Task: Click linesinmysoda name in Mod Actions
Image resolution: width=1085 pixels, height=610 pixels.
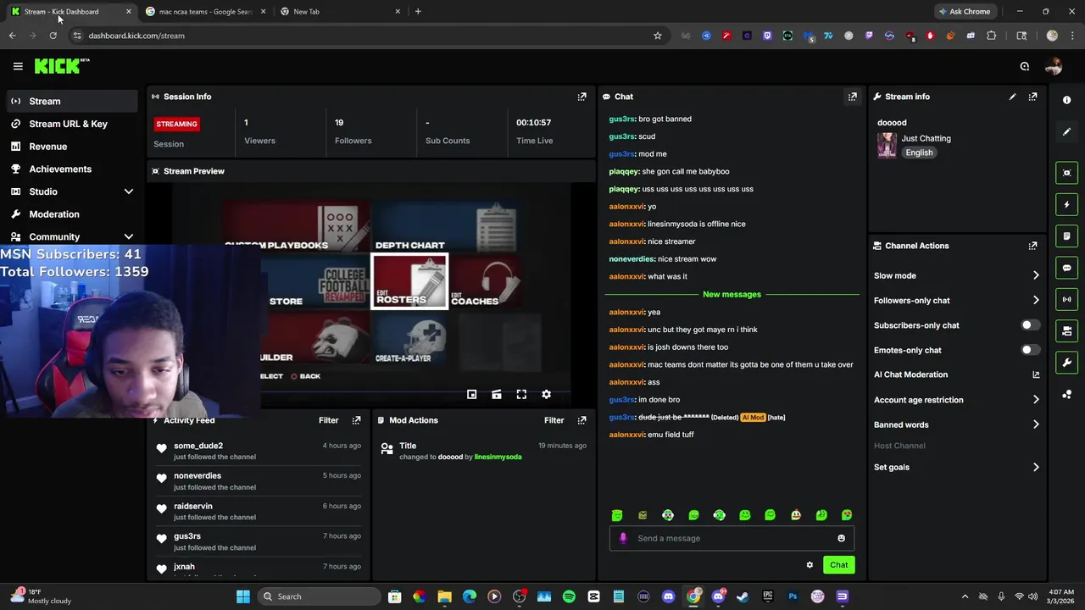Action: [498, 457]
